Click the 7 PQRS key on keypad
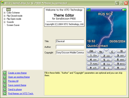Image resolution: width=129 pixels, height=98 pixels. pyautogui.click(x=93, y=64)
